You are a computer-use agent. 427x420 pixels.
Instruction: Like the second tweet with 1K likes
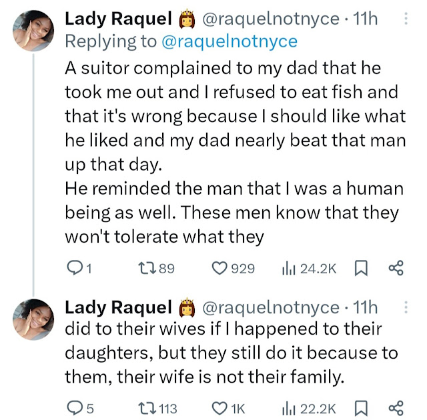[220, 408]
